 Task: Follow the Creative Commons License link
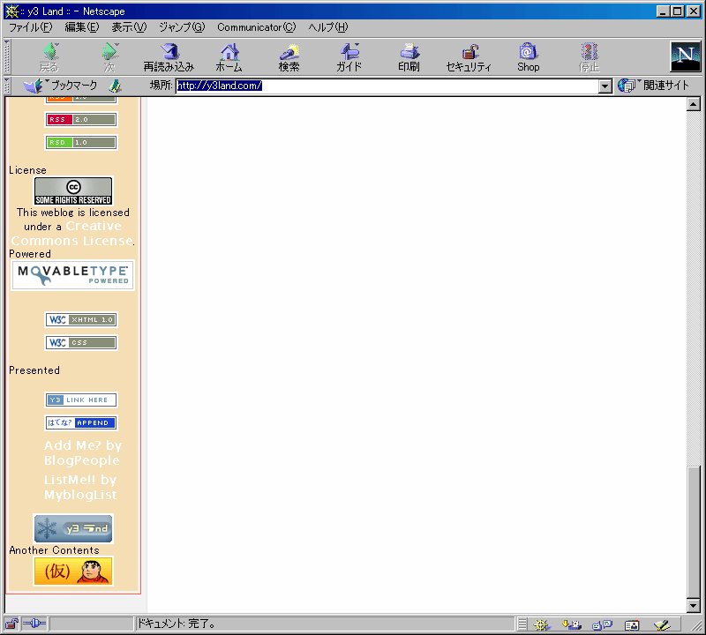coord(72,233)
